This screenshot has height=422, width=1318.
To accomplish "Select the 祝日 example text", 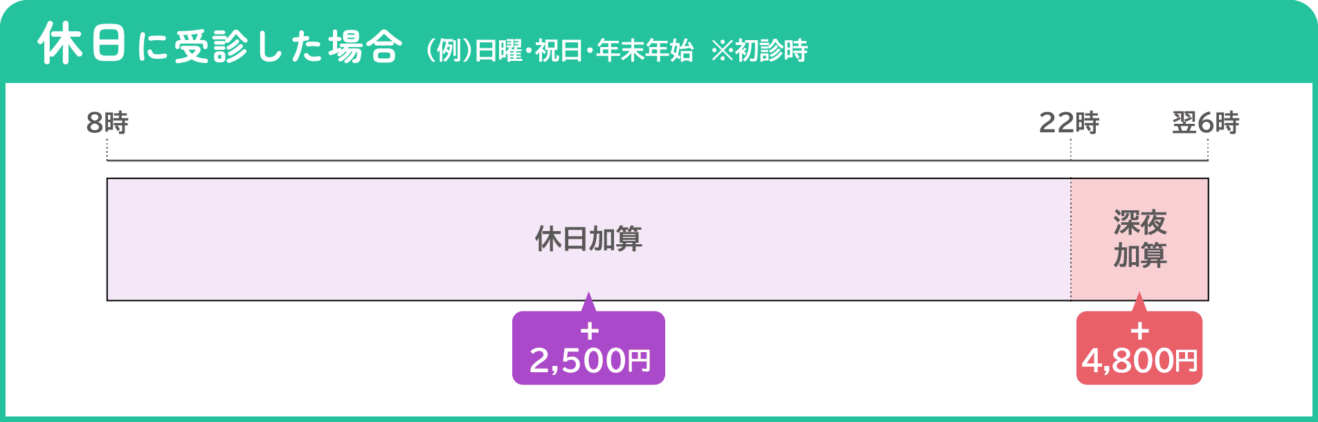I will pyautogui.click(x=558, y=51).
